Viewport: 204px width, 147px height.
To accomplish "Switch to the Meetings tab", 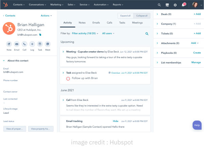I will (137, 23).
